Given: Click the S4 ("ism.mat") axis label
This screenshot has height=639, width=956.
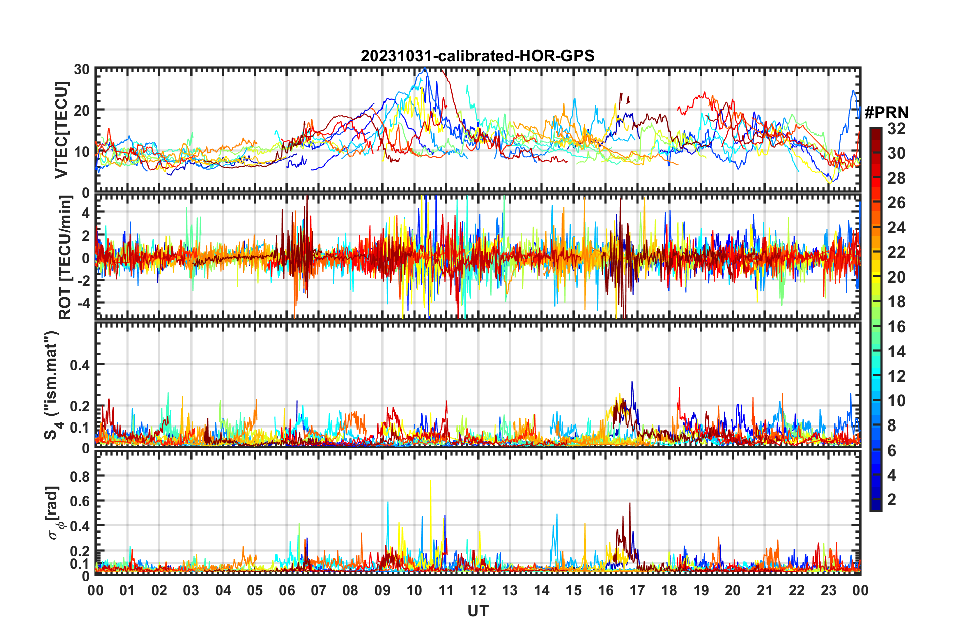Looking at the screenshot, I should [x=52, y=385].
